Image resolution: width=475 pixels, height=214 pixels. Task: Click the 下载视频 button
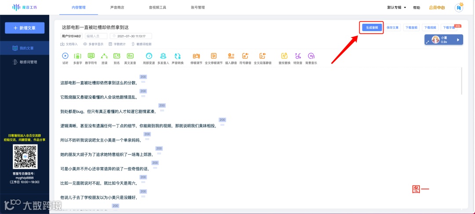430,28
